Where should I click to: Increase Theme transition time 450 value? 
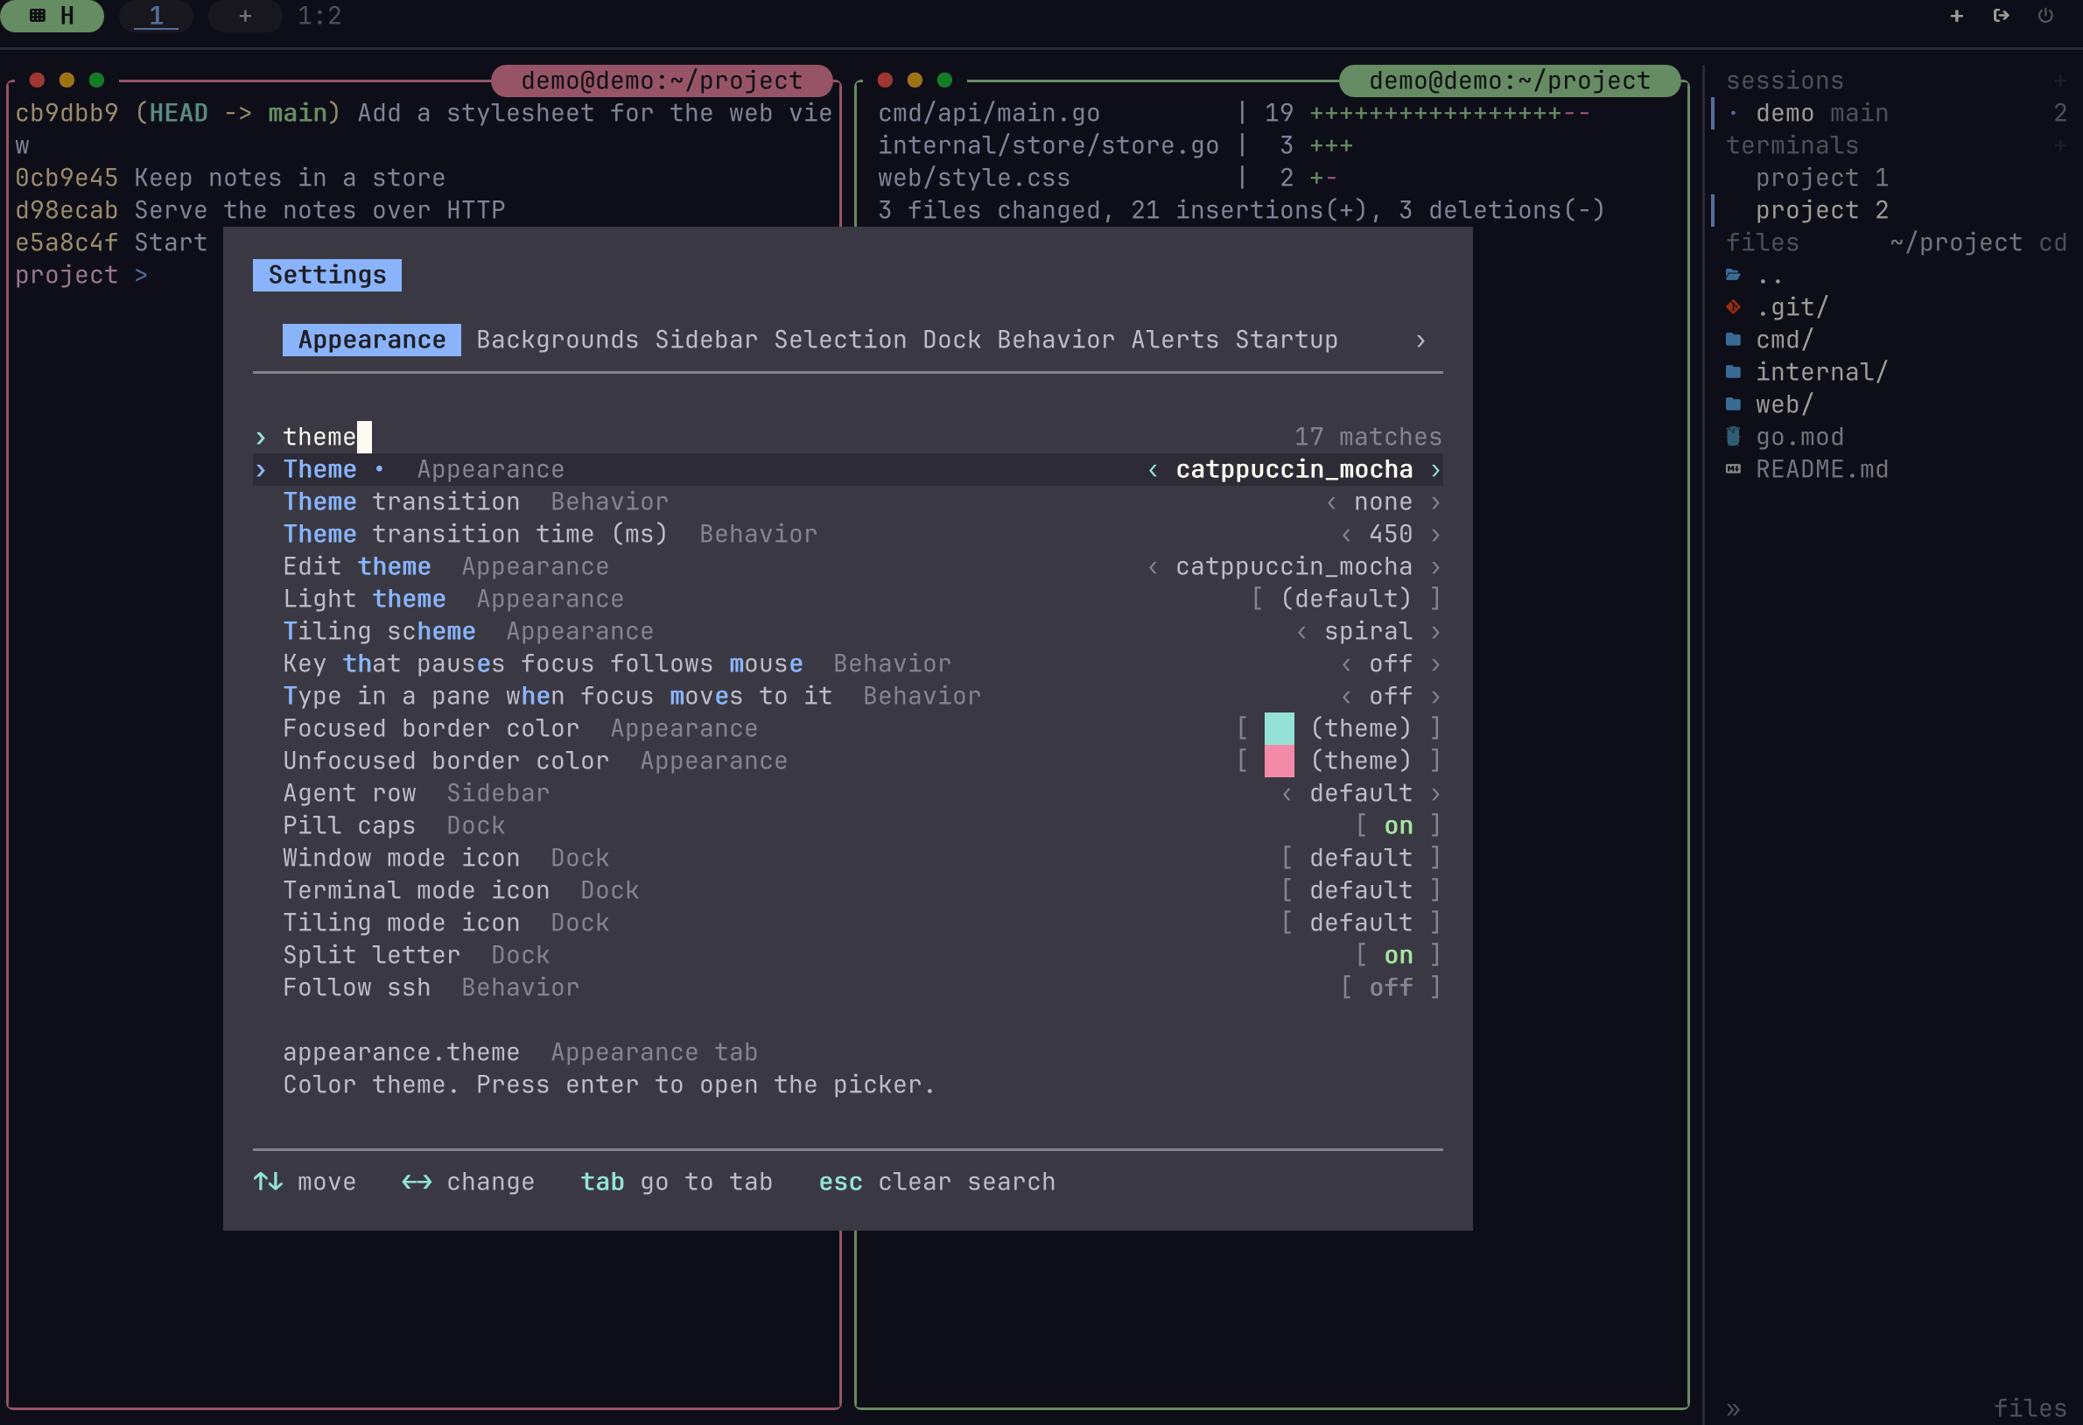point(1435,534)
